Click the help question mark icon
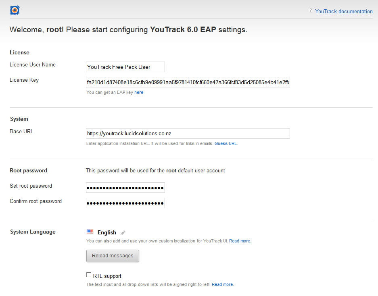 click(x=311, y=10)
